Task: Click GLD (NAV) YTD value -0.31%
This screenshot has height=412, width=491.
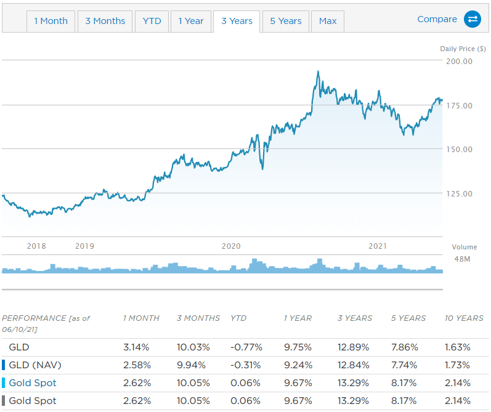Action: 245,365
